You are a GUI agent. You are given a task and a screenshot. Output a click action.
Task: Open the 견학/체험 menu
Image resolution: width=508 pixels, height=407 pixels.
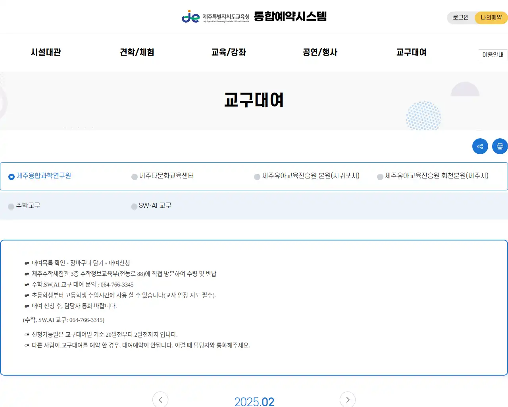click(x=137, y=52)
